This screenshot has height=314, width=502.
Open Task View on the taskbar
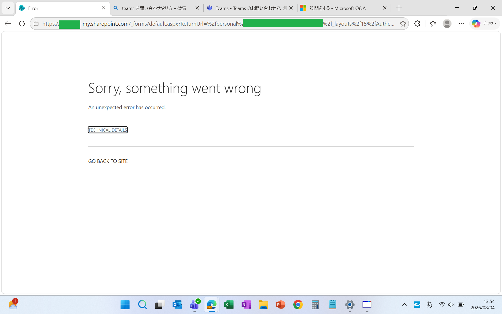click(160, 305)
